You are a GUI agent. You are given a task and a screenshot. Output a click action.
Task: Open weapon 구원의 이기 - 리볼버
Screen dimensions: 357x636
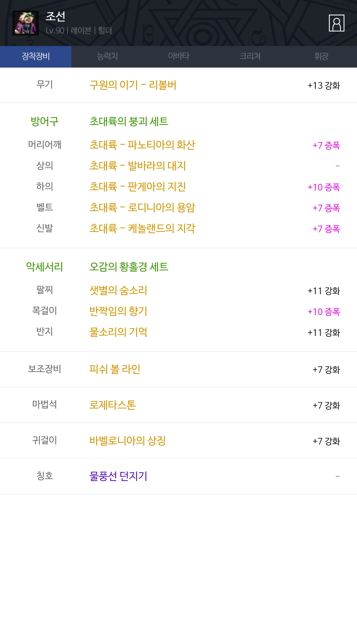pyautogui.click(x=133, y=85)
